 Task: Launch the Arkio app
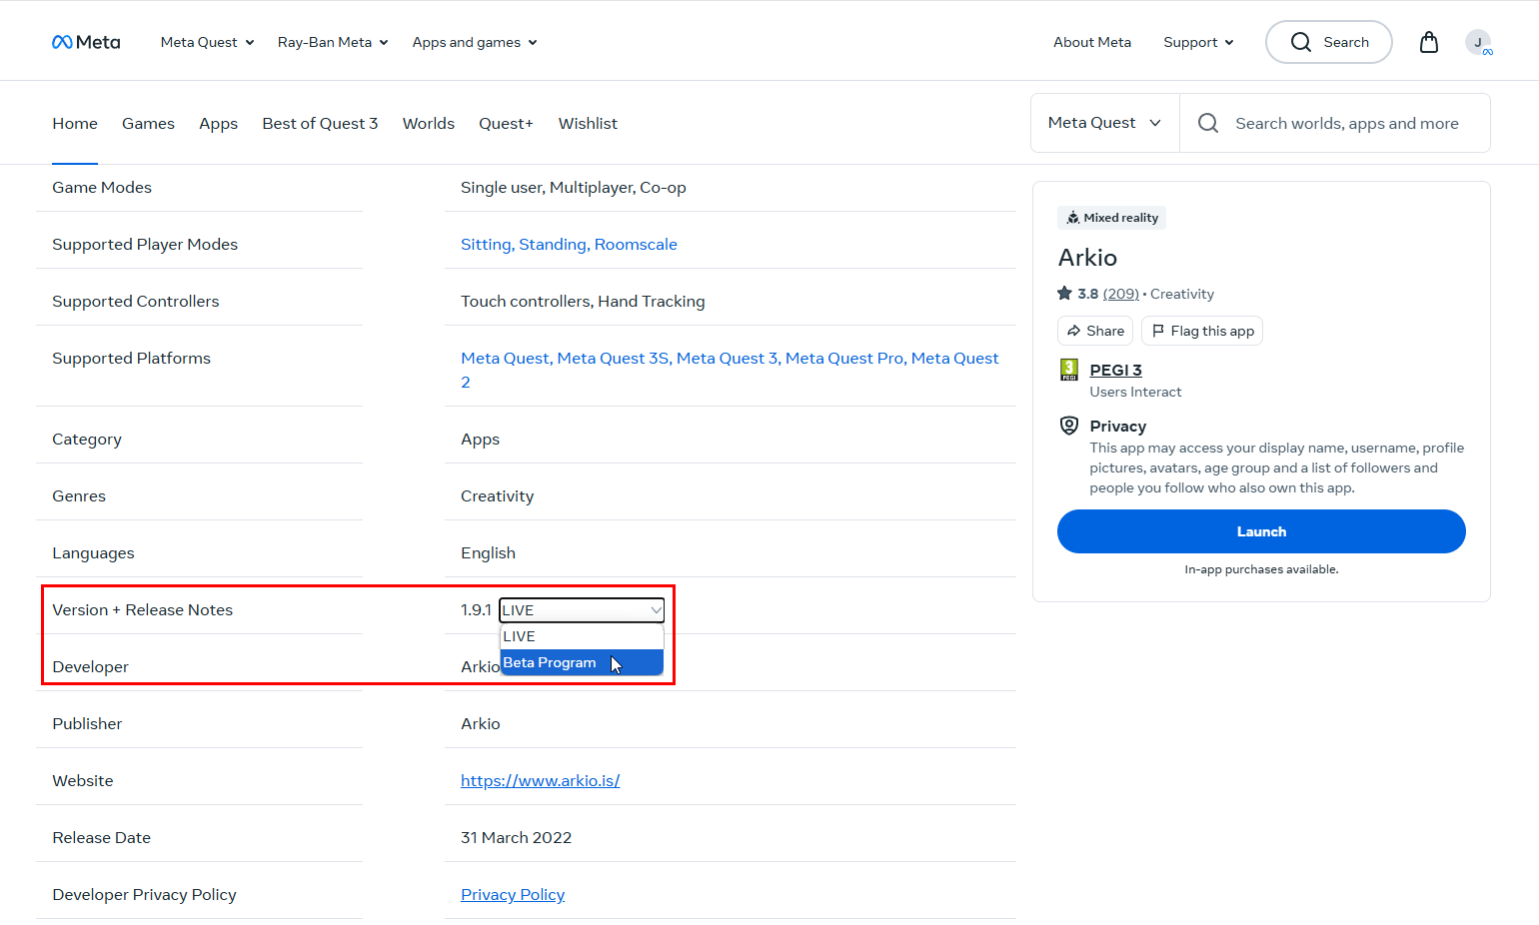point(1261,531)
